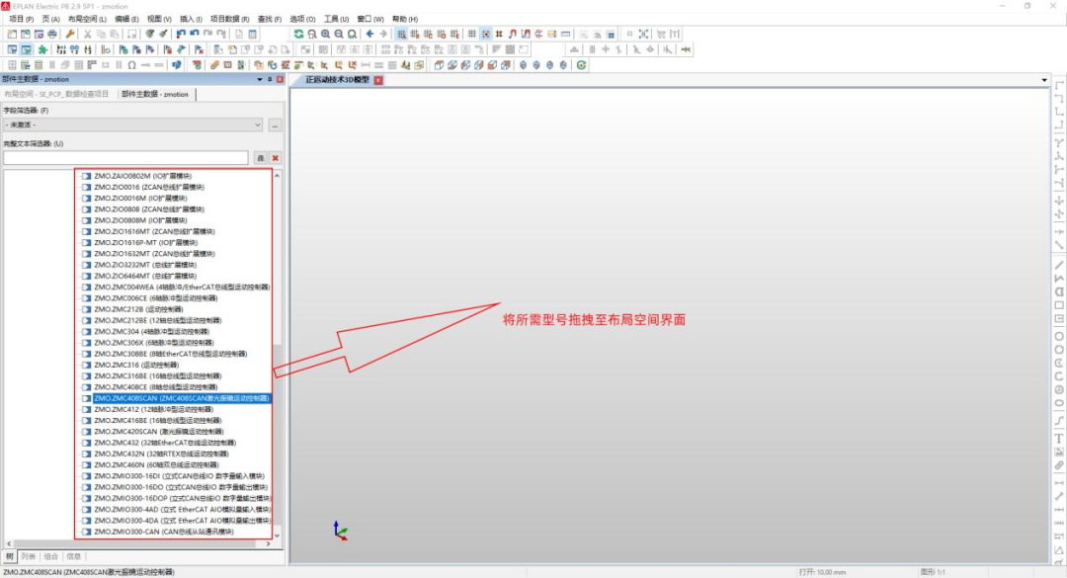Select ZMO.ZMC412 tree item
Viewport: 1067px width, 578px height.
pyautogui.click(x=154, y=410)
